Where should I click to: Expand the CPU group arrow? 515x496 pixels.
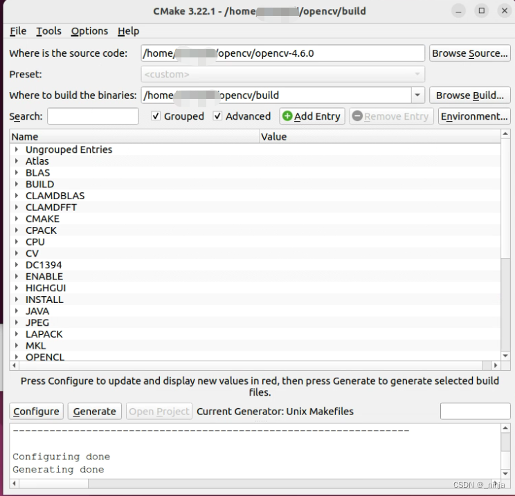click(x=16, y=241)
